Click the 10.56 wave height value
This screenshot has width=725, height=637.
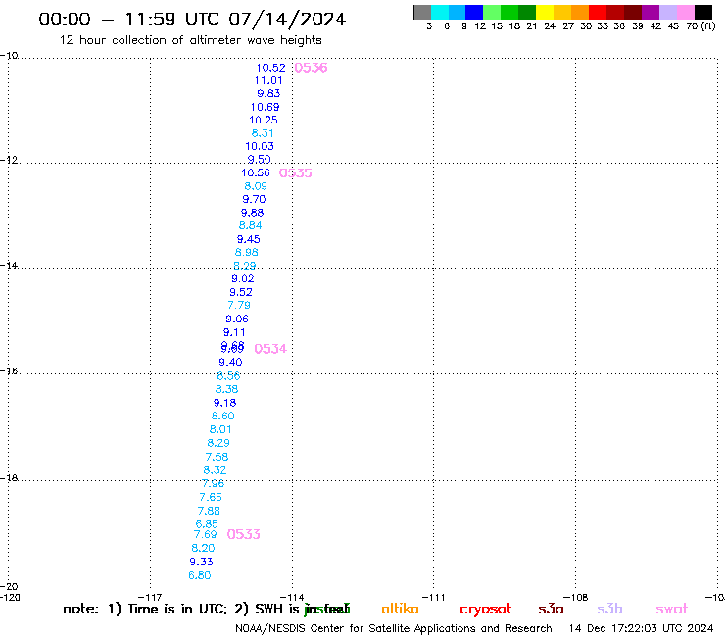click(256, 172)
